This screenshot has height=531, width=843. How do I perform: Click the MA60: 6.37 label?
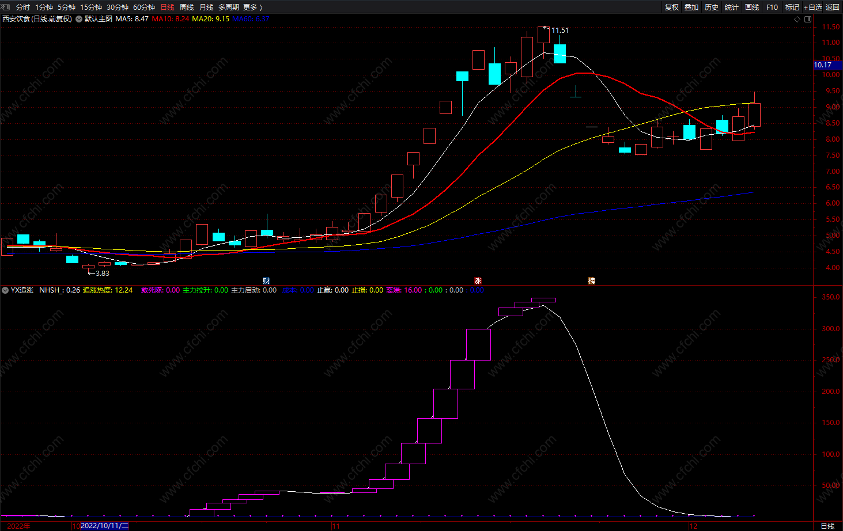click(251, 19)
